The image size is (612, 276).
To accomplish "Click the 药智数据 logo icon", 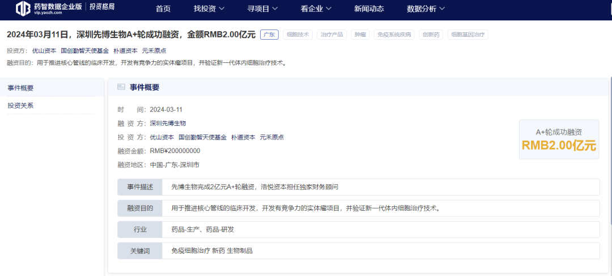I will click(23, 8).
